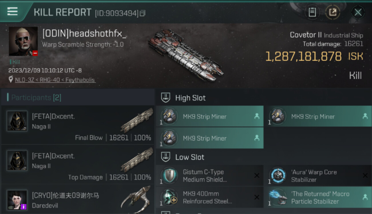372x214 pixels.
Task: Select the MK9 400mm Reinforced Steel item
Action: pos(210,197)
